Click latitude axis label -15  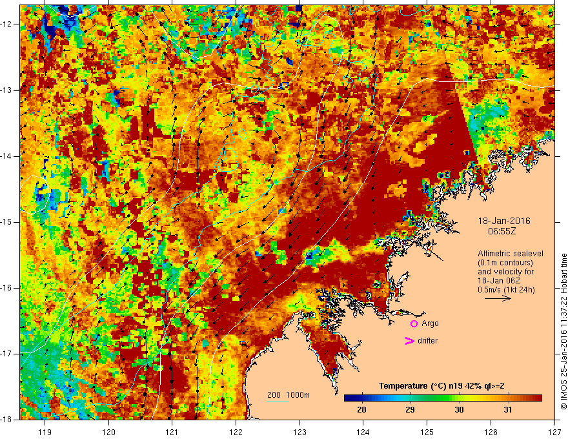7,222
